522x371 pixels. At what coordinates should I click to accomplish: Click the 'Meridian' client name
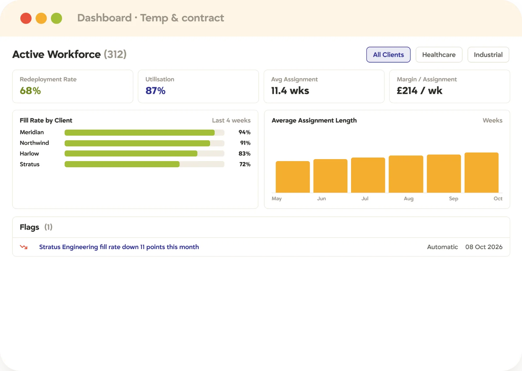(32, 132)
